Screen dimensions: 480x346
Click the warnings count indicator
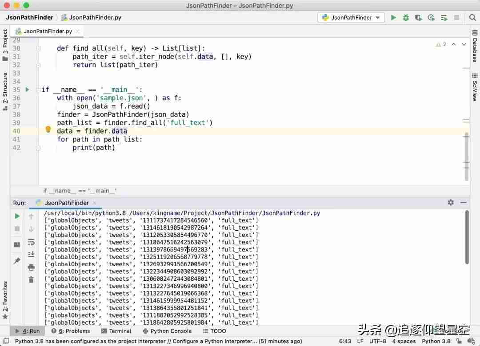(x=441, y=45)
